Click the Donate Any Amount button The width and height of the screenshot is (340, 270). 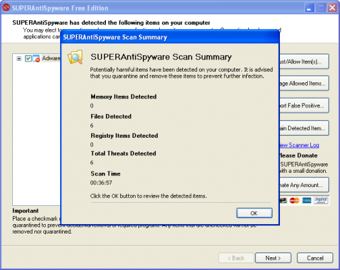304,185
